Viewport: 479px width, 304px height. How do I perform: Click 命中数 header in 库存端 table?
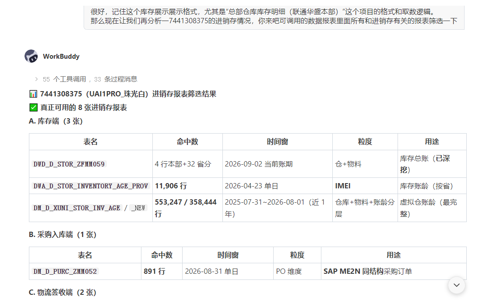187,142
